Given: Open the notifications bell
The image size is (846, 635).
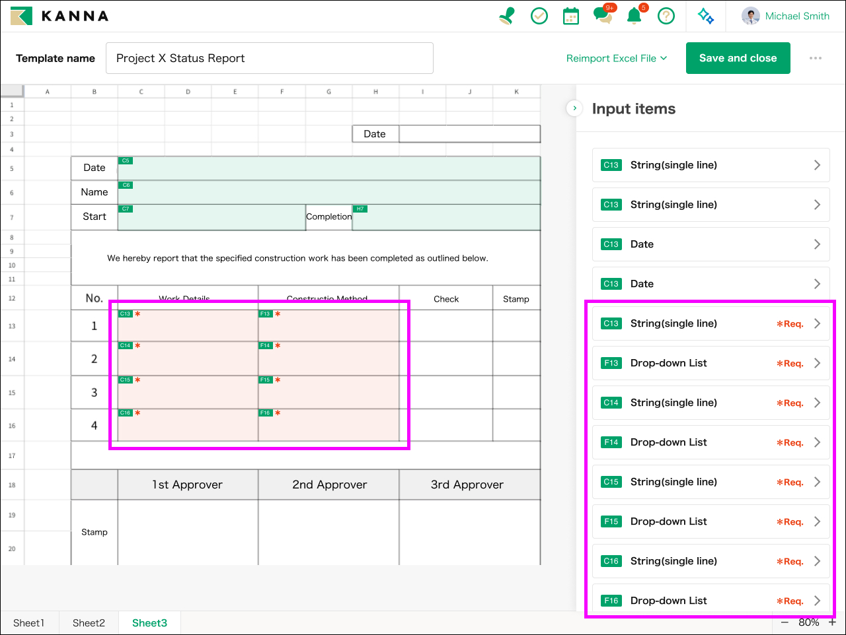Looking at the screenshot, I should [634, 16].
